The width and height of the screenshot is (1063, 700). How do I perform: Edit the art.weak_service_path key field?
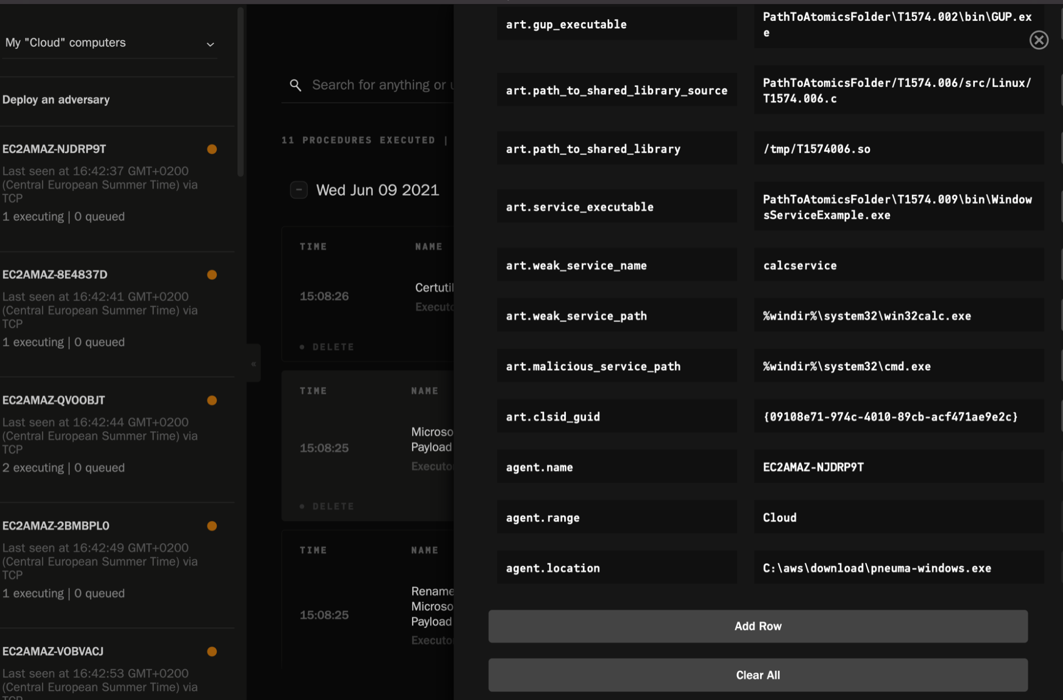(x=617, y=315)
